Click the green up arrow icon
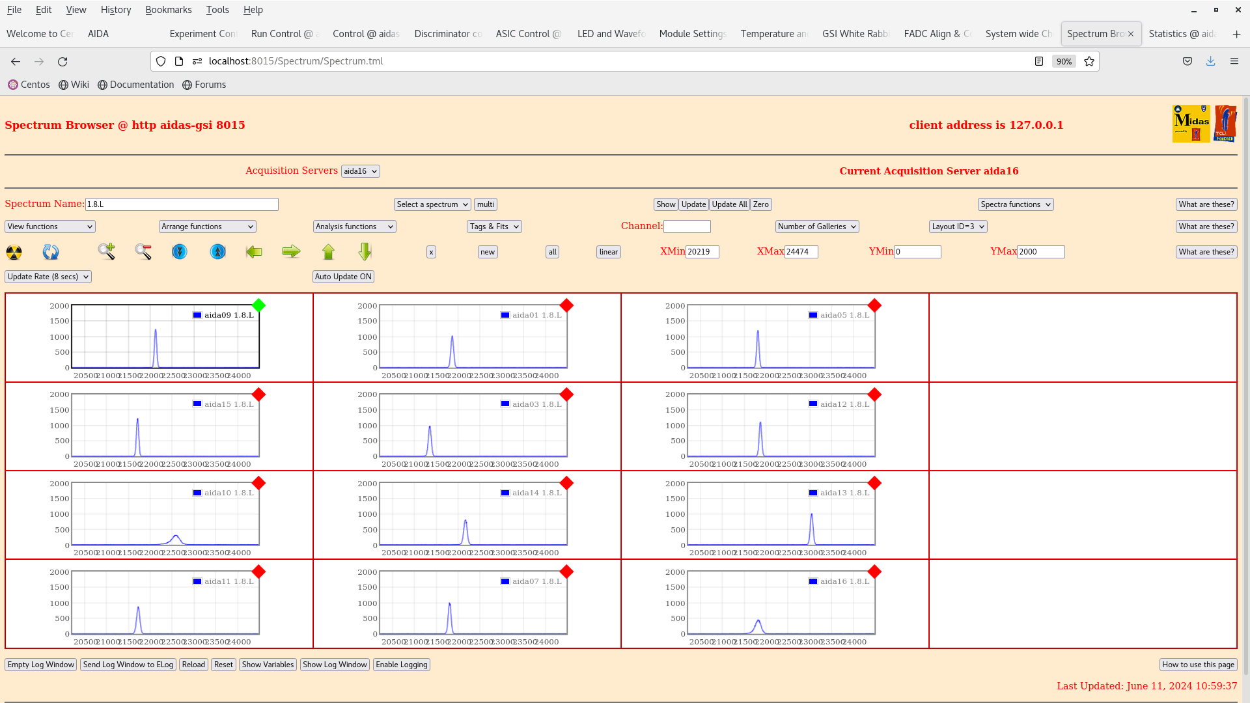Screen dimensions: 1250x703 328,251
